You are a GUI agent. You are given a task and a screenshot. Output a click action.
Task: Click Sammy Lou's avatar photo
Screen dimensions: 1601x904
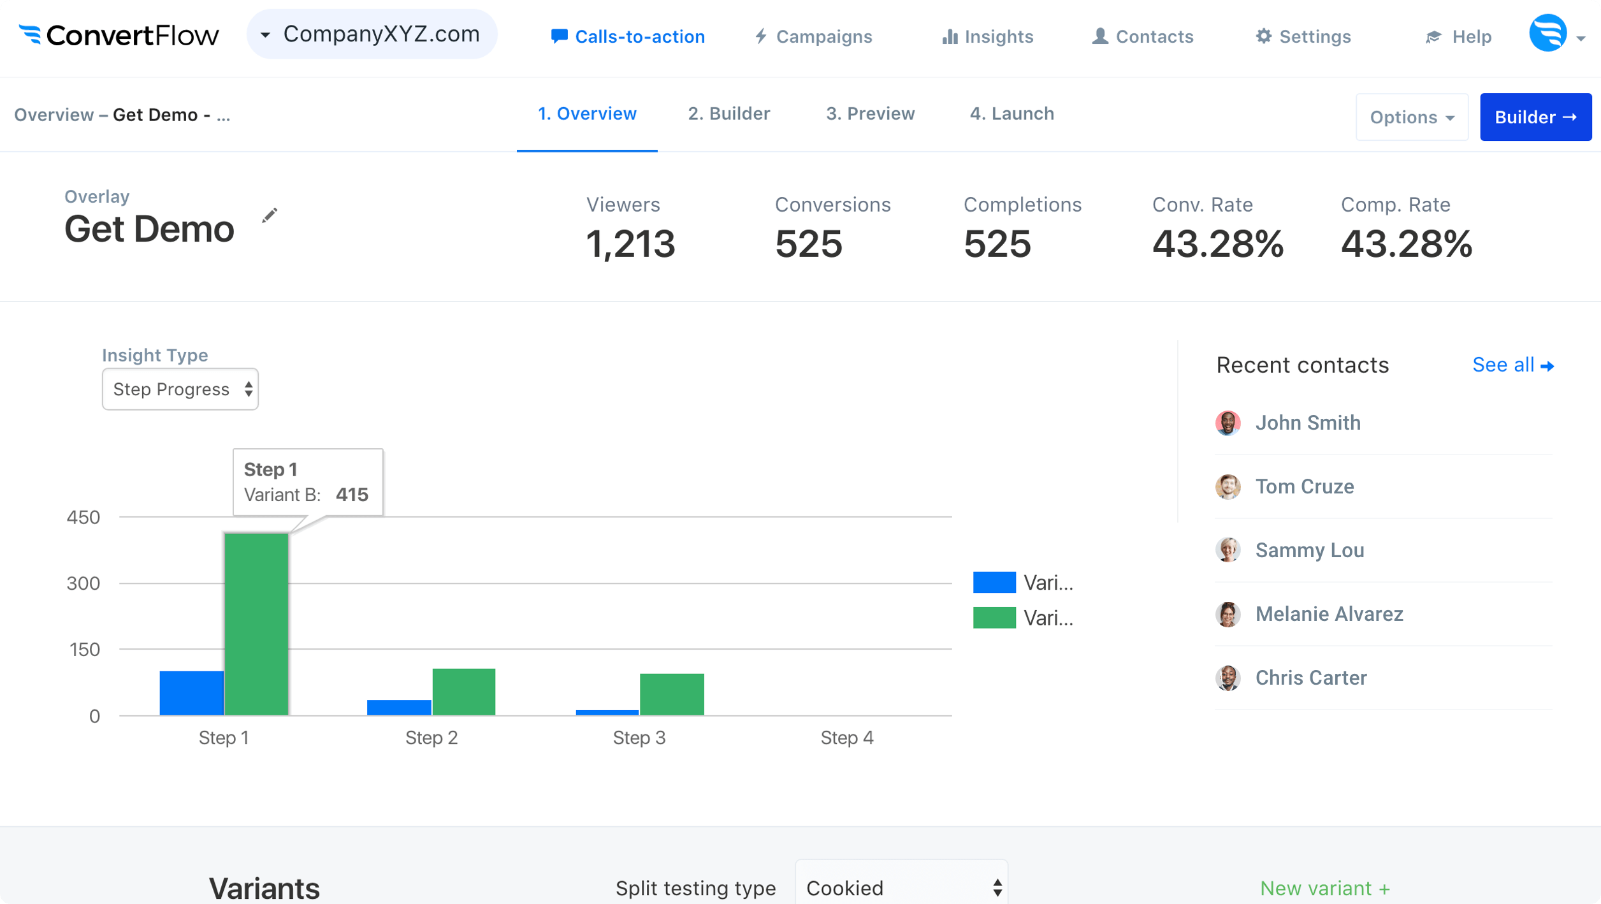tap(1228, 550)
